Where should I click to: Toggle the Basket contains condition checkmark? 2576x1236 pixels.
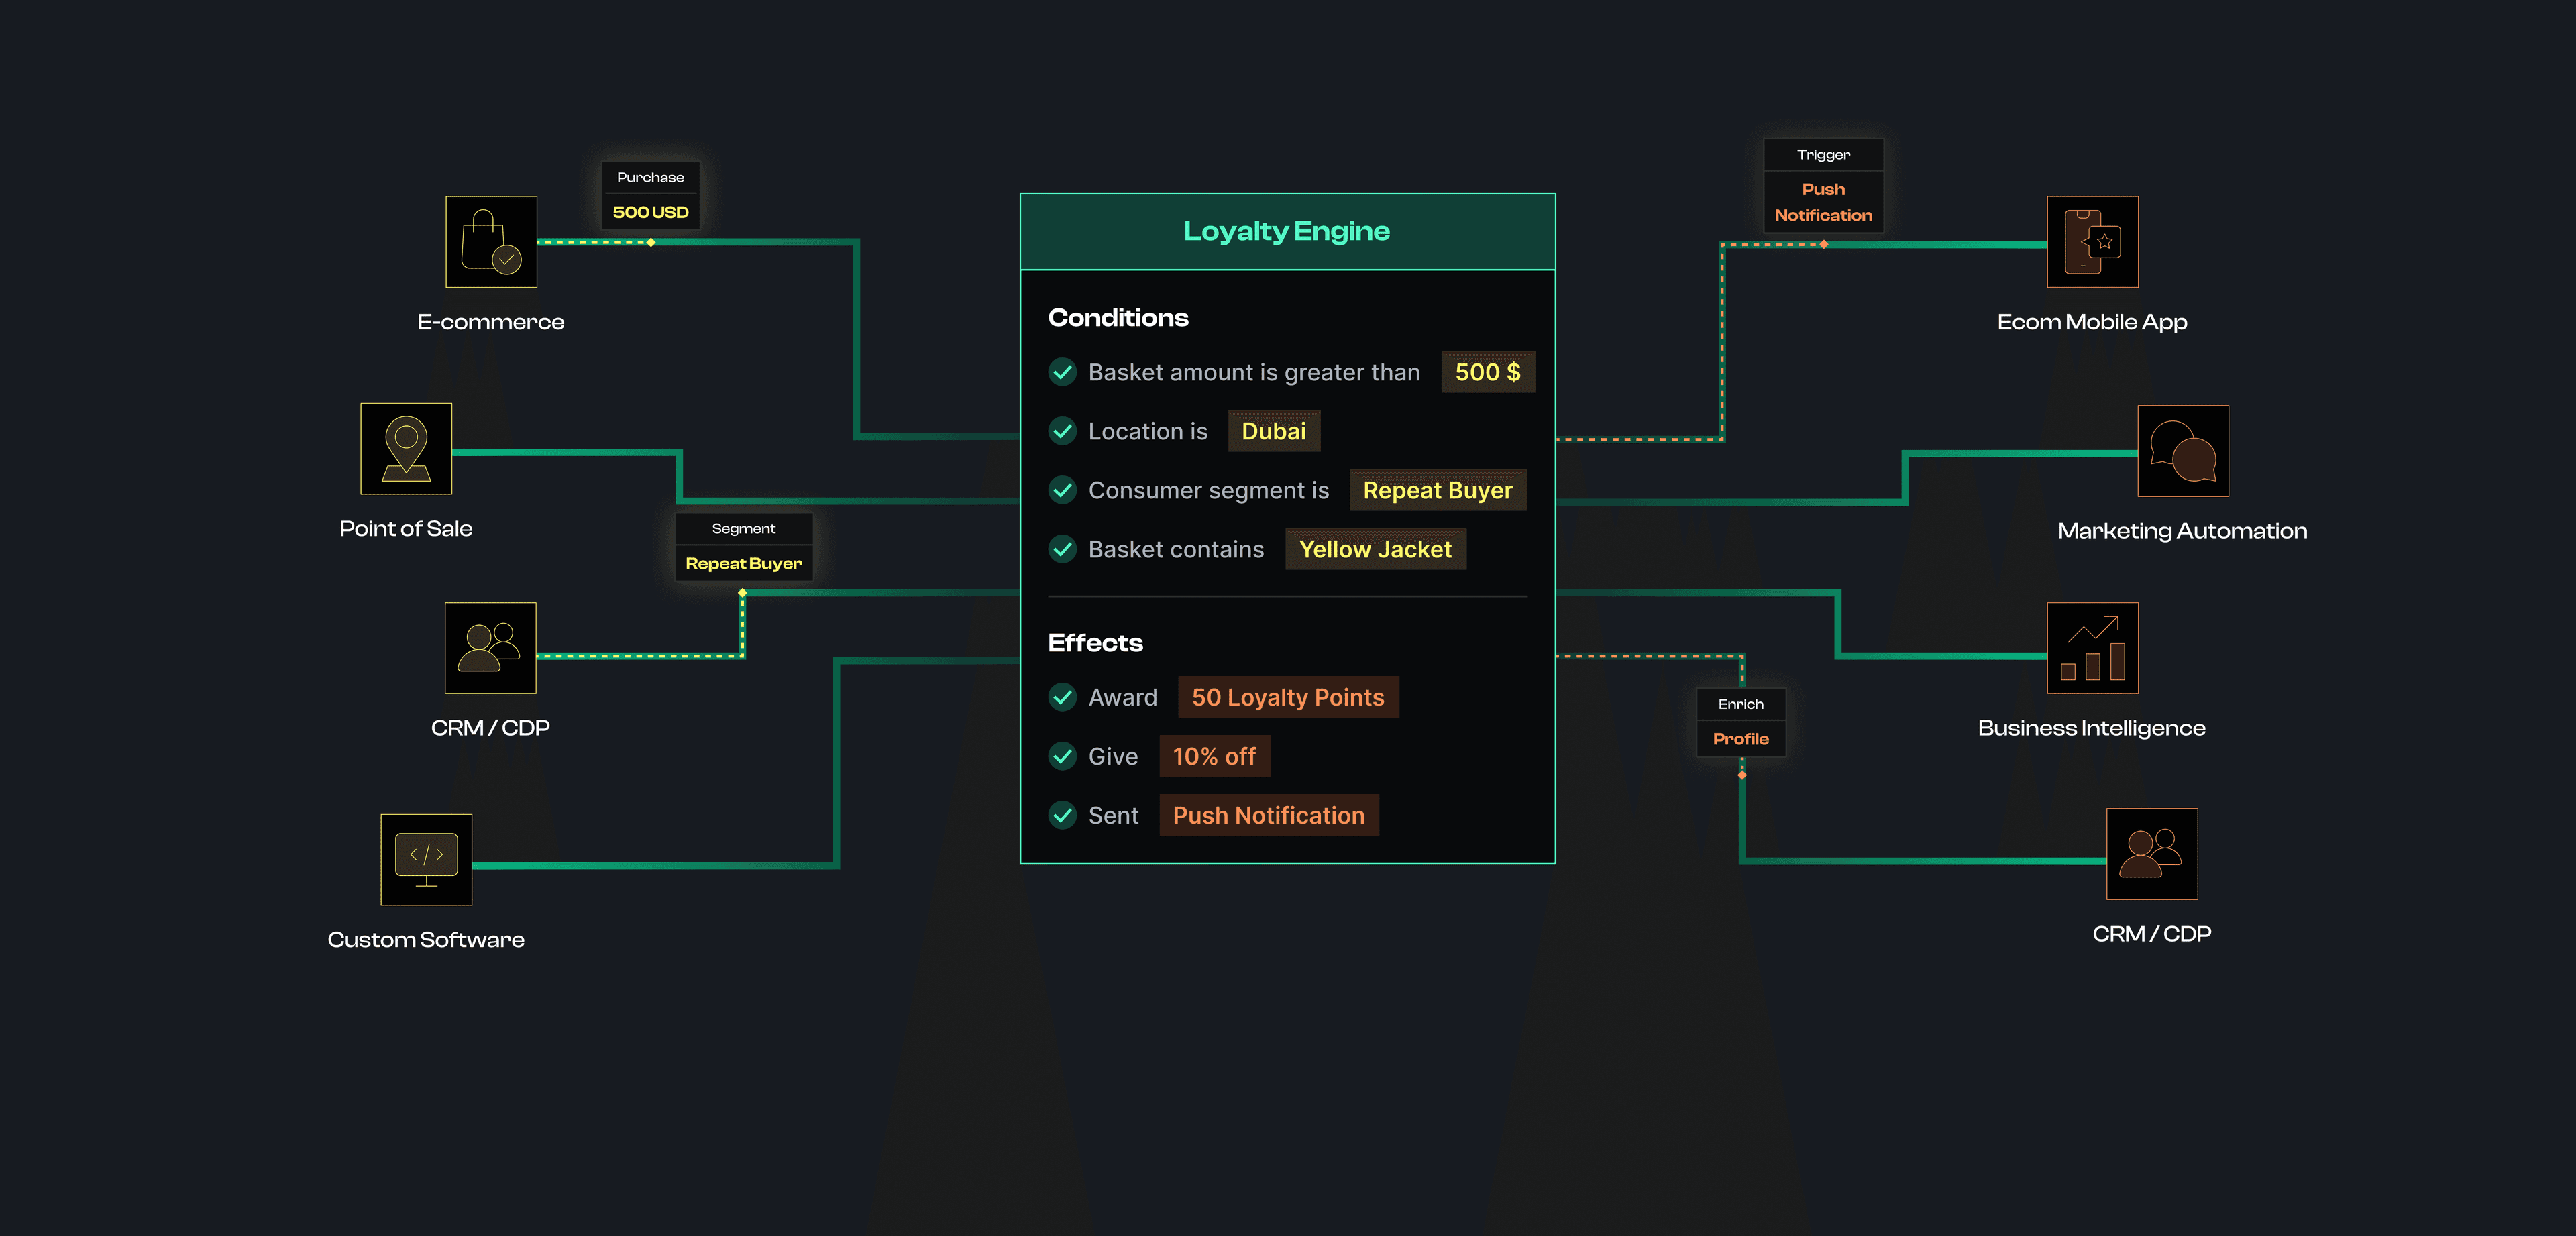click(1062, 549)
